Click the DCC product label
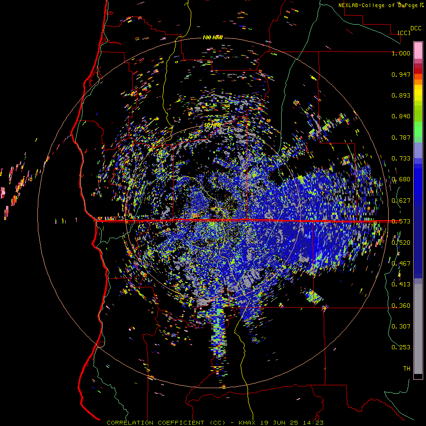The height and width of the screenshot is (426, 426). 416,28
